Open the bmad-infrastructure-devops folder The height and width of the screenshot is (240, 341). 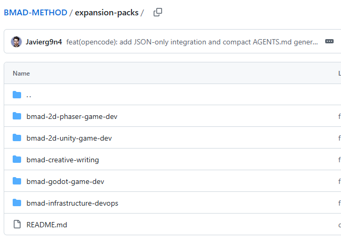click(72, 203)
